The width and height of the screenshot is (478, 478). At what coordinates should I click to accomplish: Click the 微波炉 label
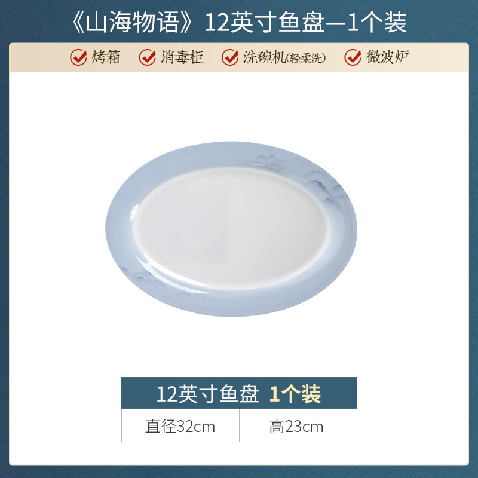[x=387, y=57]
